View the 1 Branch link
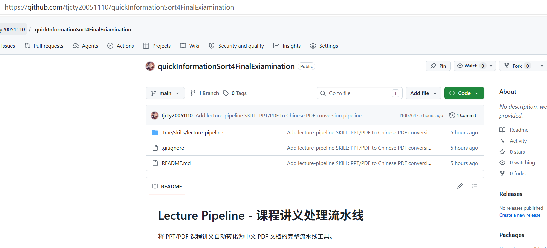This screenshot has height=248, width=547. (x=205, y=93)
